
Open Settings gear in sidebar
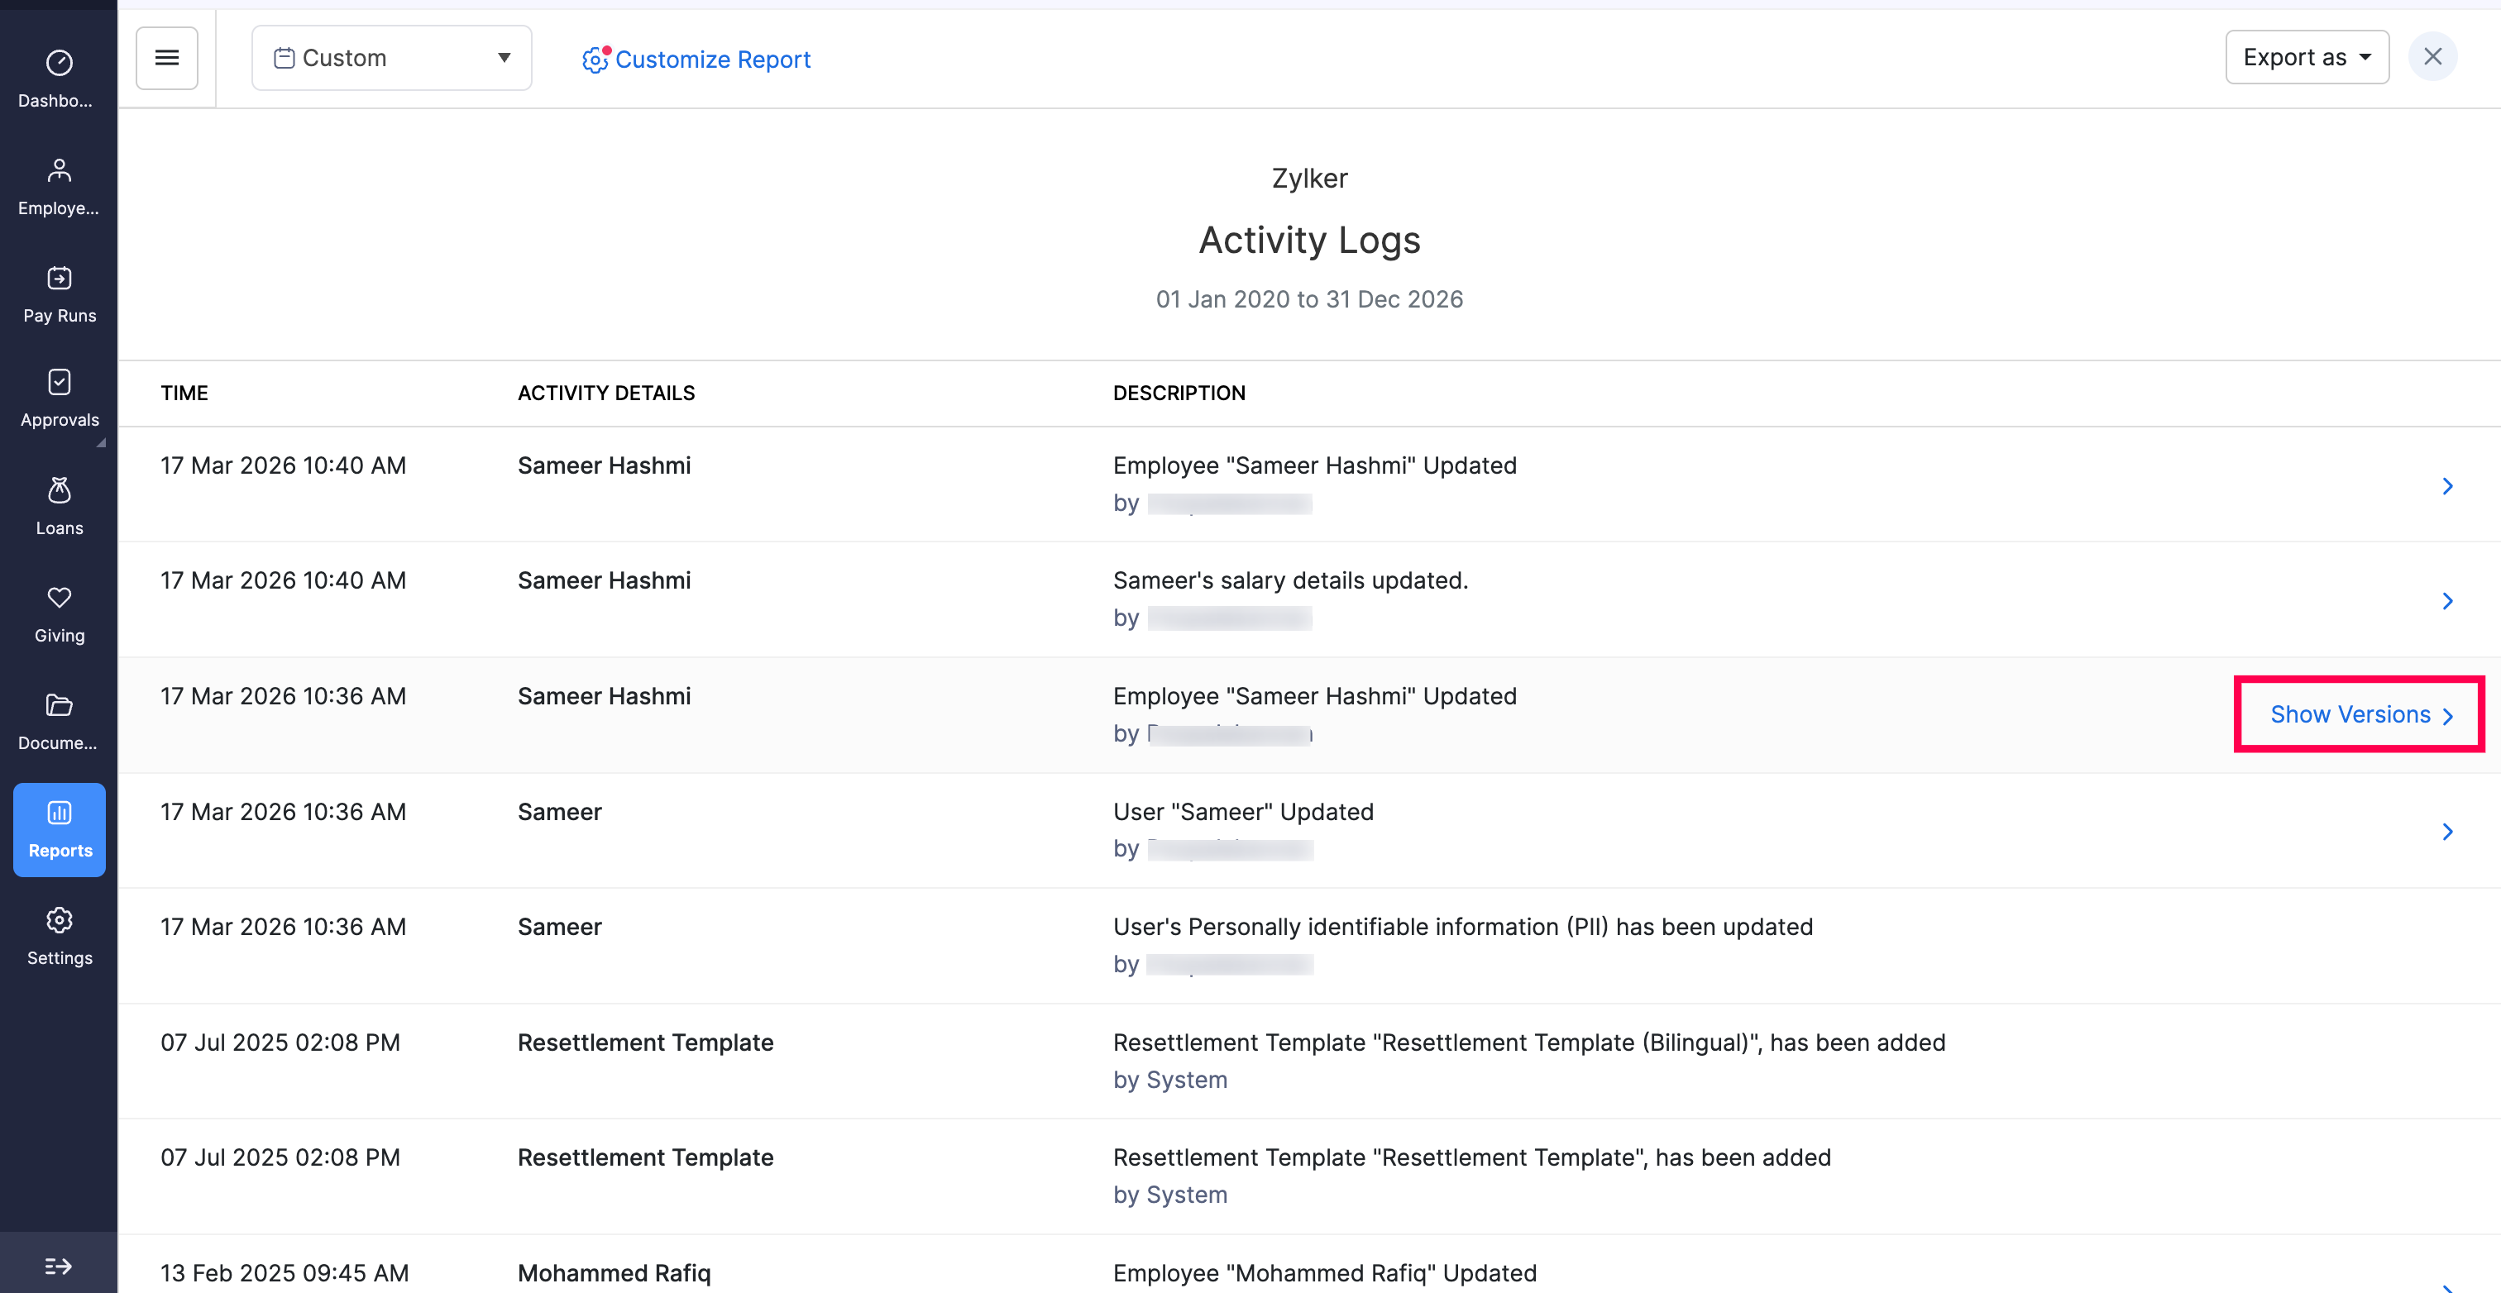(x=58, y=936)
